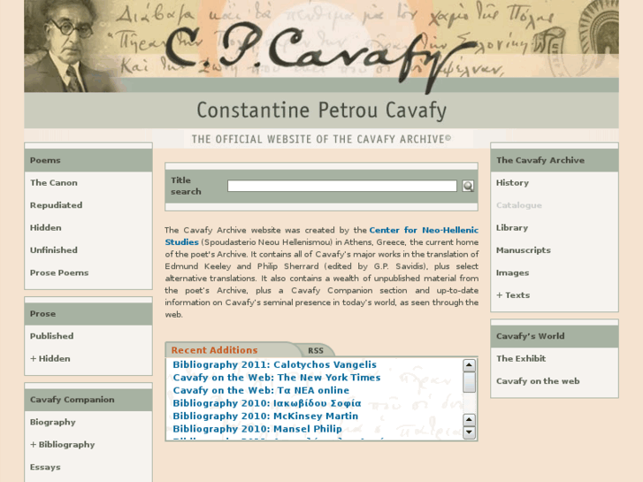The height and width of the screenshot is (482, 643).
Task: Open Cavafy on the Web: Τα ΝΕΑ online
Action: [261, 390]
